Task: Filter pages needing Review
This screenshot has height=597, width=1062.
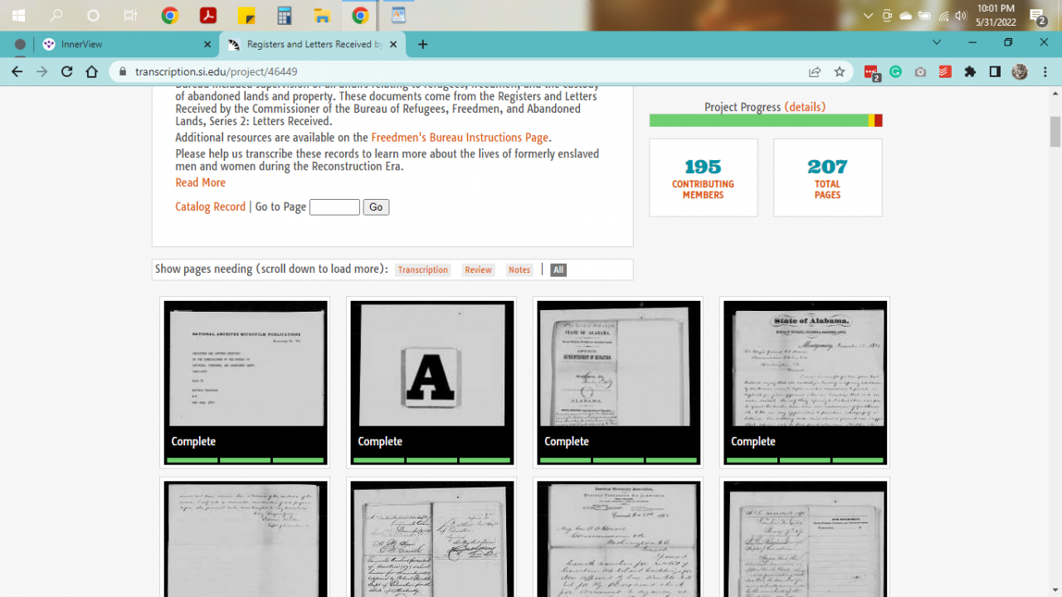Action: [478, 269]
